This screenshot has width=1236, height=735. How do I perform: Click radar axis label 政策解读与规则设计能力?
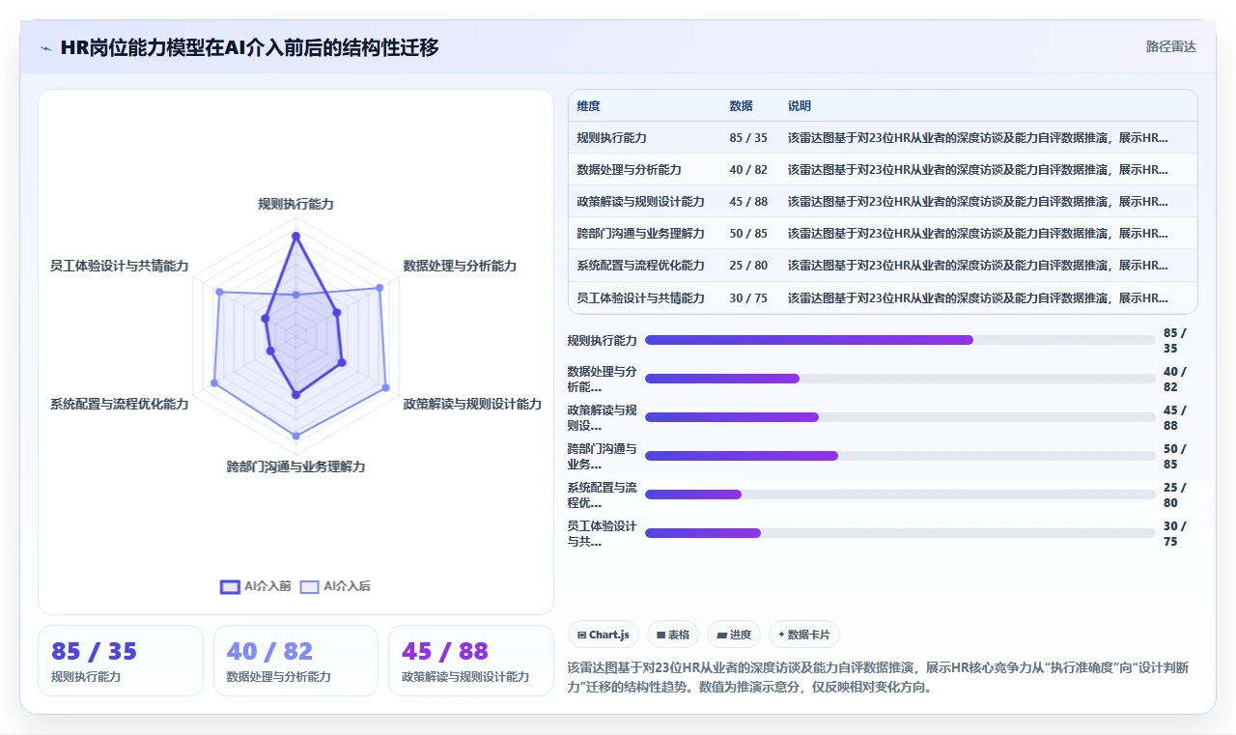472,404
